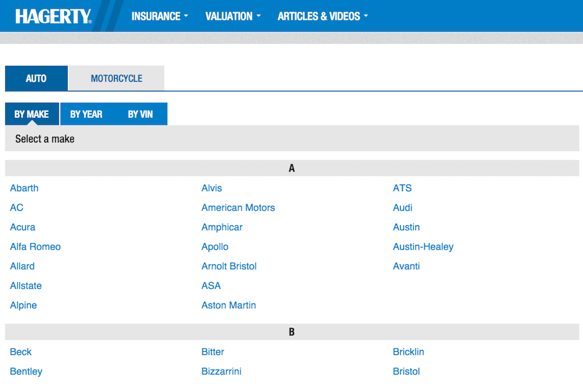
Task: Expand the Valuation menu
Action: click(233, 16)
